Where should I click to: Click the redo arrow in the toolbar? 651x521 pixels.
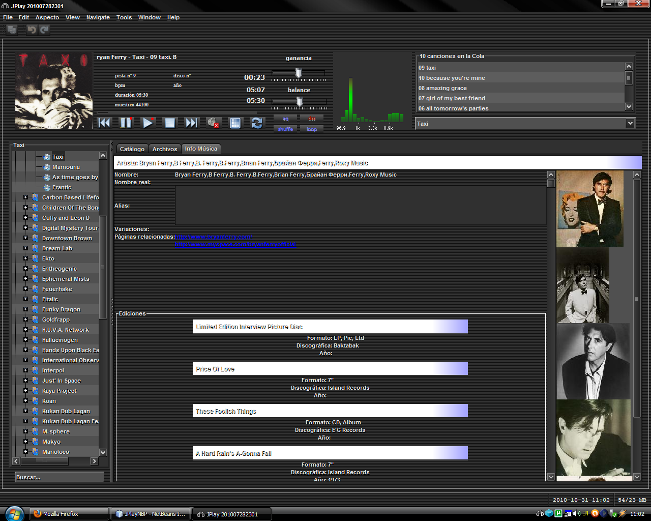45,30
